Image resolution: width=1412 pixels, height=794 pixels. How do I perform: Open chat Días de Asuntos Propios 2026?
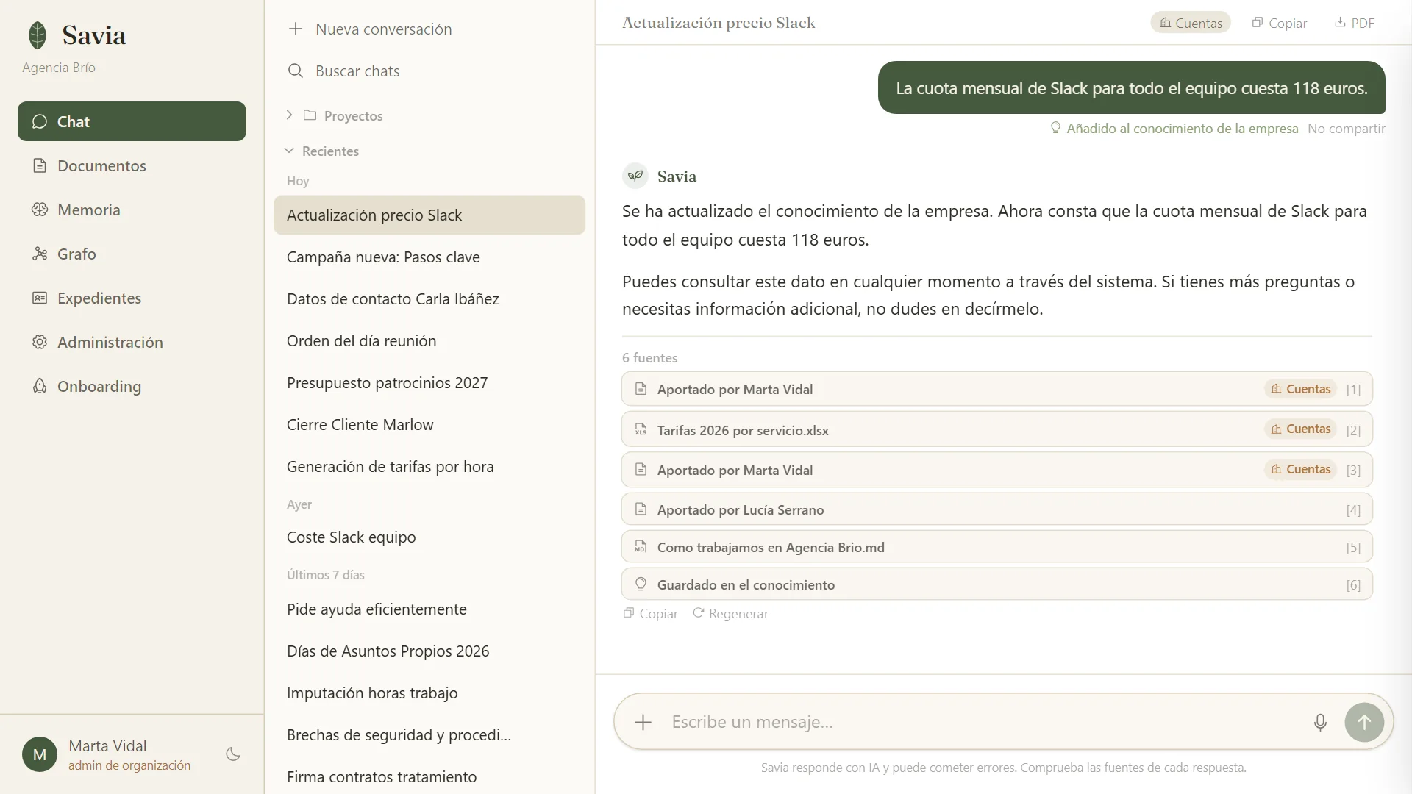(x=429, y=651)
